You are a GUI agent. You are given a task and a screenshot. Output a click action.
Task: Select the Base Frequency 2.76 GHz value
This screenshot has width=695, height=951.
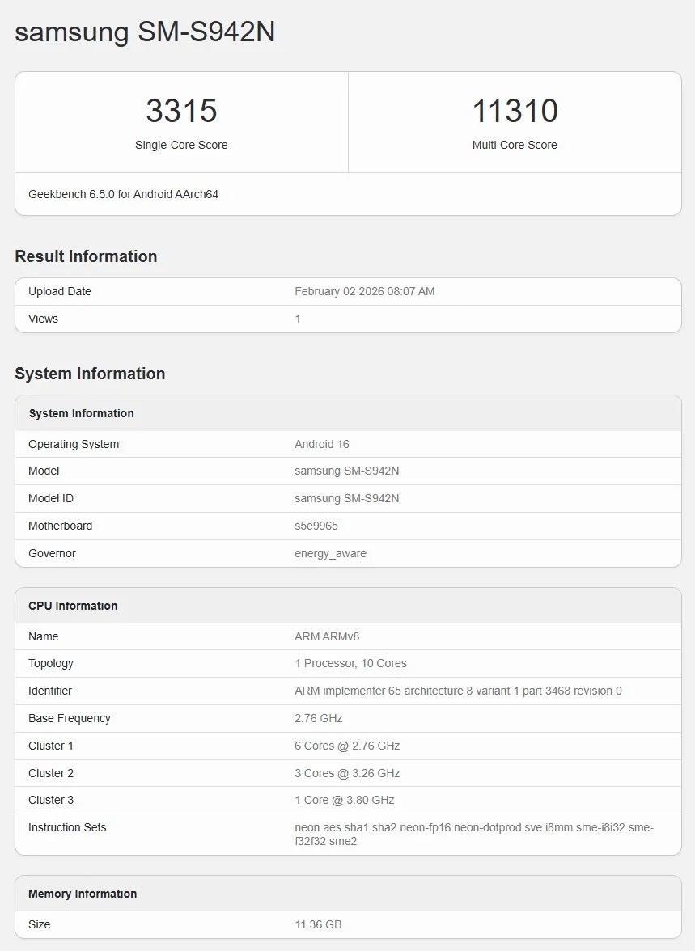[x=318, y=718]
